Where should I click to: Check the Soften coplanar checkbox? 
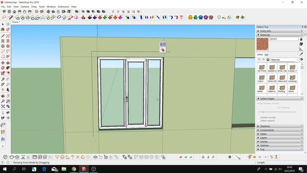click(x=259, y=121)
